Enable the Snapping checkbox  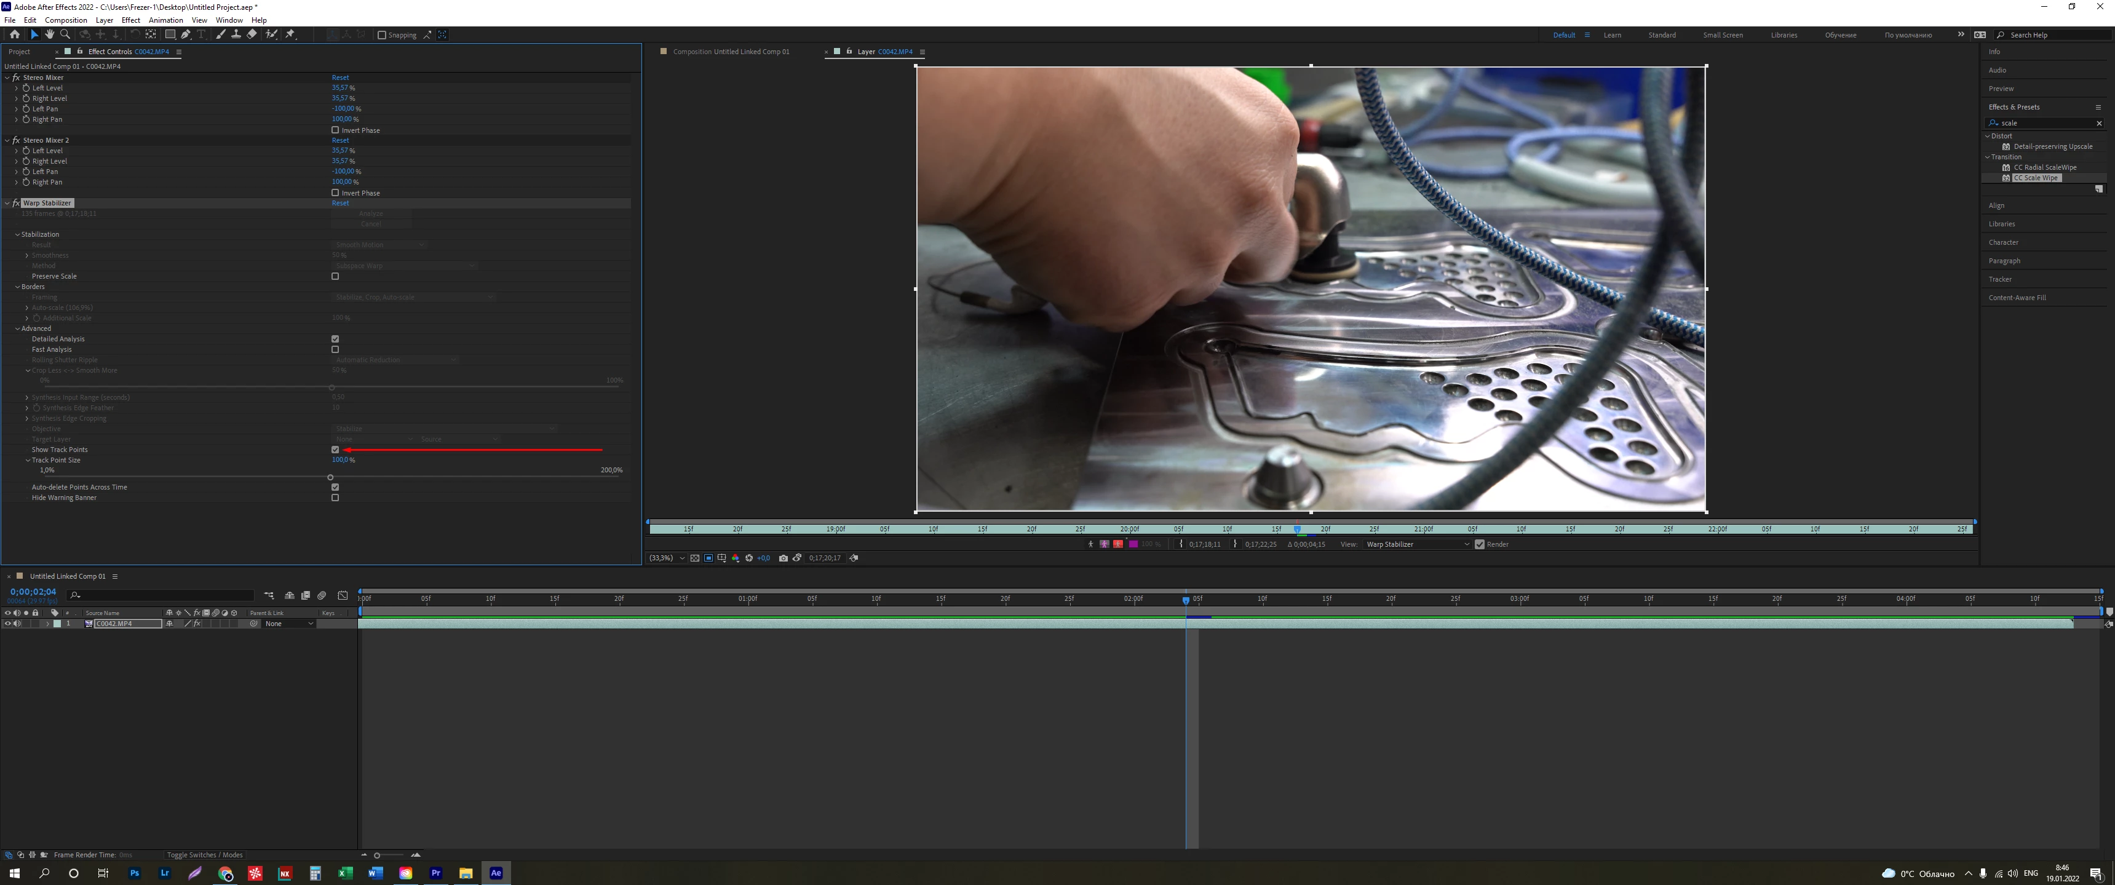(x=382, y=35)
